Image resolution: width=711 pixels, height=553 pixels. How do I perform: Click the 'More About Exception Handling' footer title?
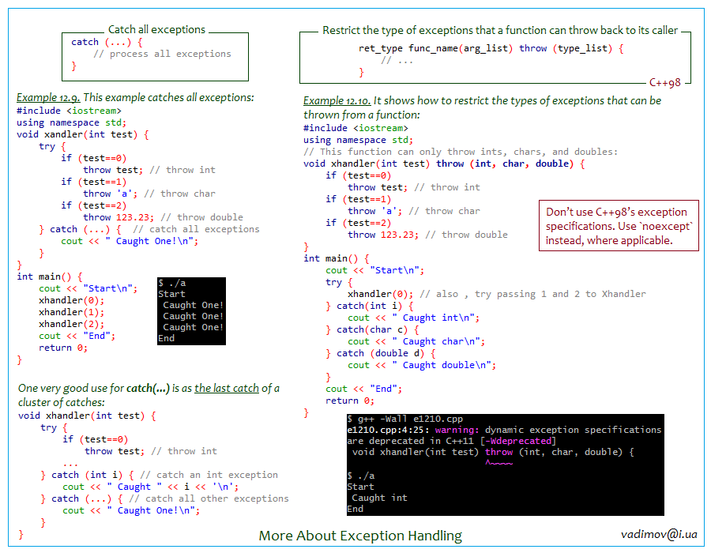pyautogui.click(x=360, y=536)
